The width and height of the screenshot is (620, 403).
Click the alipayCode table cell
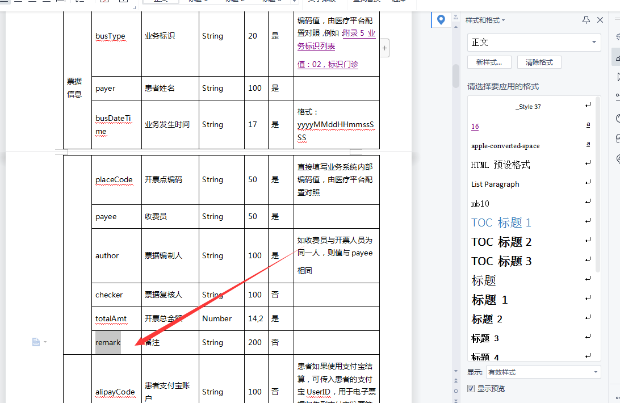pos(116,379)
